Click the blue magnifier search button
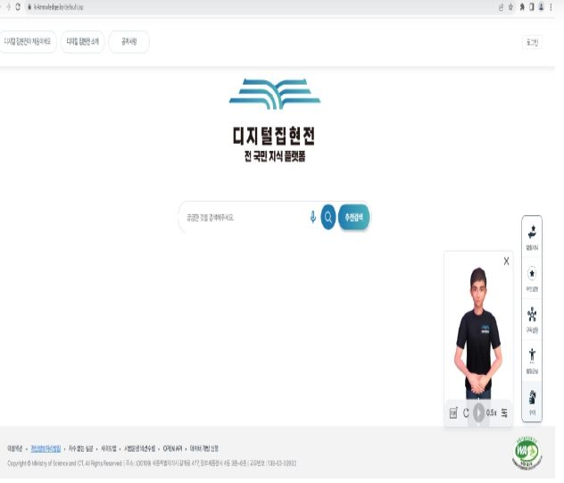Image resolution: width=564 pixels, height=483 pixels. [x=328, y=217]
